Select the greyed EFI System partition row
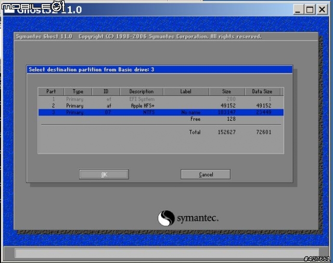 click(161, 99)
